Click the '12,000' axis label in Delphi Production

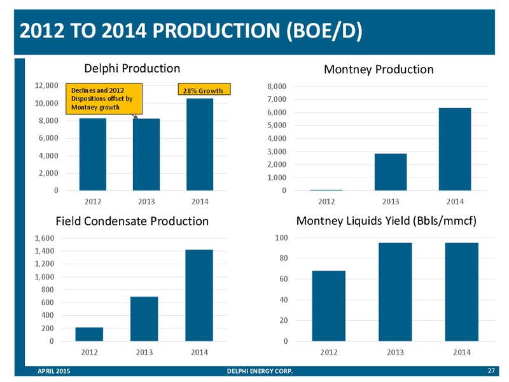coord(46,85)
